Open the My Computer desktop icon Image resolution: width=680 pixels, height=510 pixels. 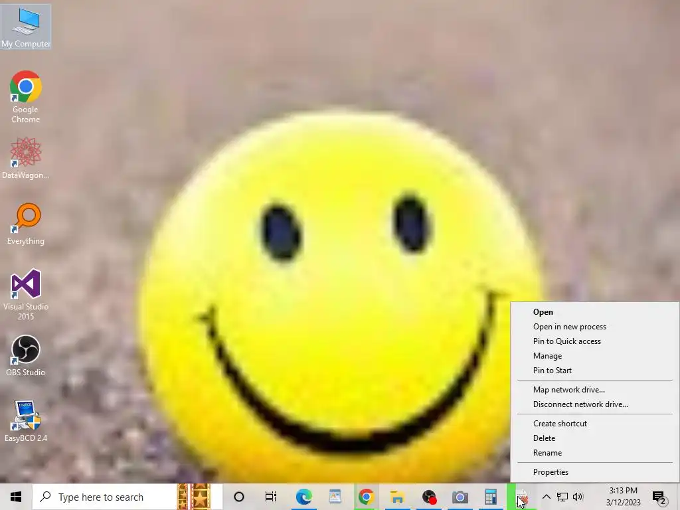coord(26,27)
